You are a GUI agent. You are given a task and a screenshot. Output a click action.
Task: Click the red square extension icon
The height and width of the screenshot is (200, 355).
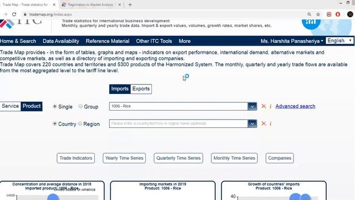point(329,14)
